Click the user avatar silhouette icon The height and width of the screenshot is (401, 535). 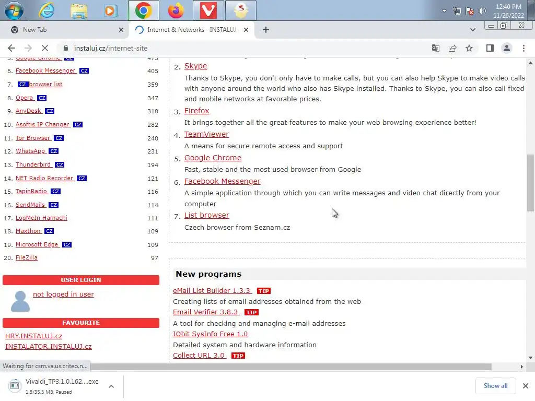(x=20, y=301)
